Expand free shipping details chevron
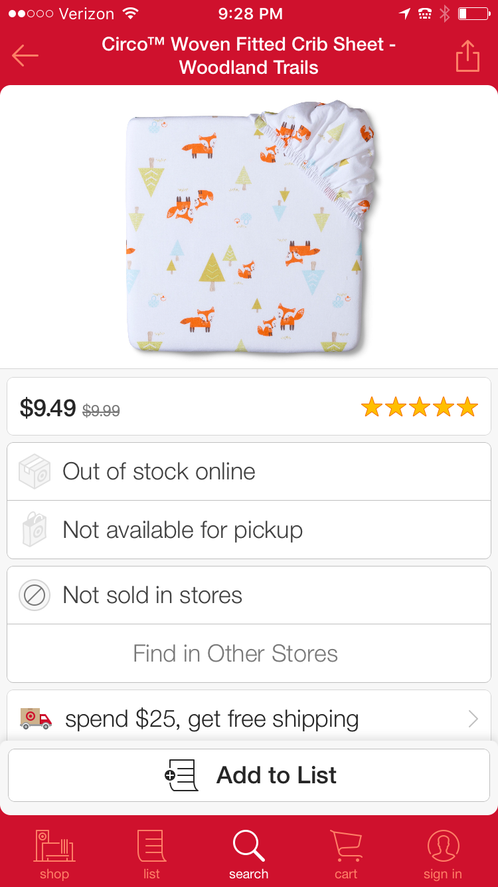 pyautogui.click(x=473, y=719)
